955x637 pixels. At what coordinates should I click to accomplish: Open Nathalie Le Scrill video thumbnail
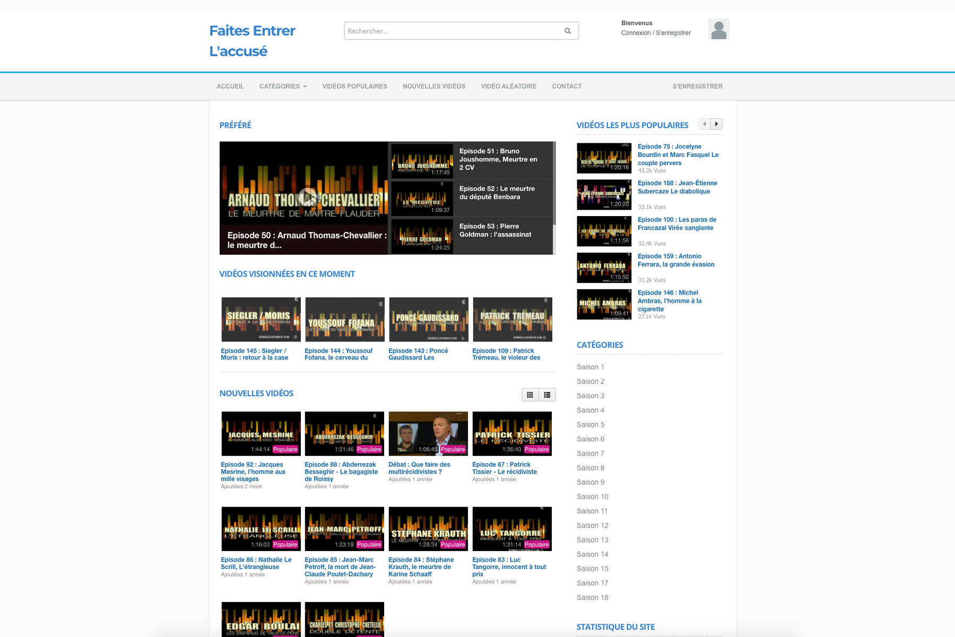261,529
